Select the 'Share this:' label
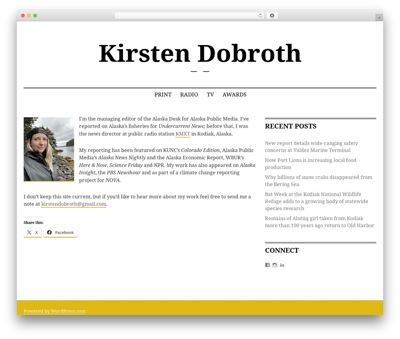Viewport: 400px width, 339px height. (x=34, y=223)
